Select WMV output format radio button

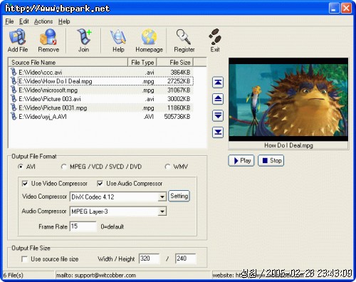pyautogui.click(x=167, y=167)
